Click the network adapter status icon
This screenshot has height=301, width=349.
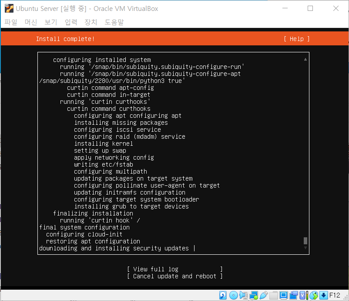pos(254,295)
